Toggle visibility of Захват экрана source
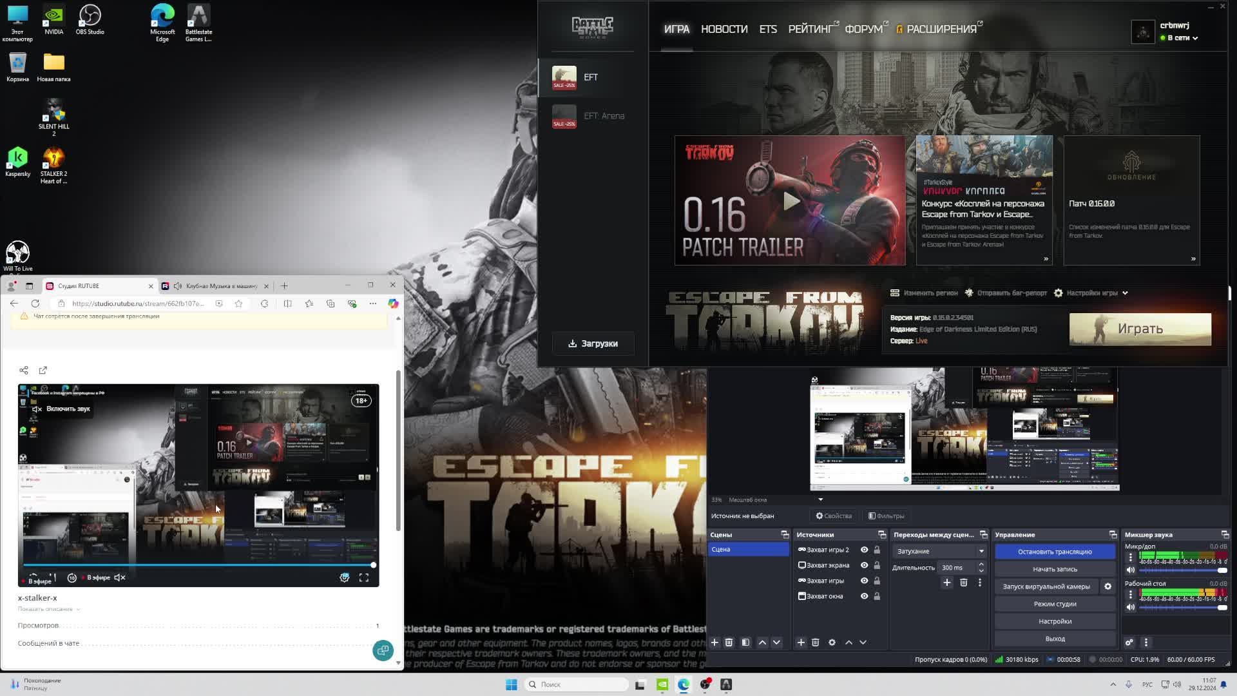The height and width of the screenshot is (696, 1237). pos(864,565)
